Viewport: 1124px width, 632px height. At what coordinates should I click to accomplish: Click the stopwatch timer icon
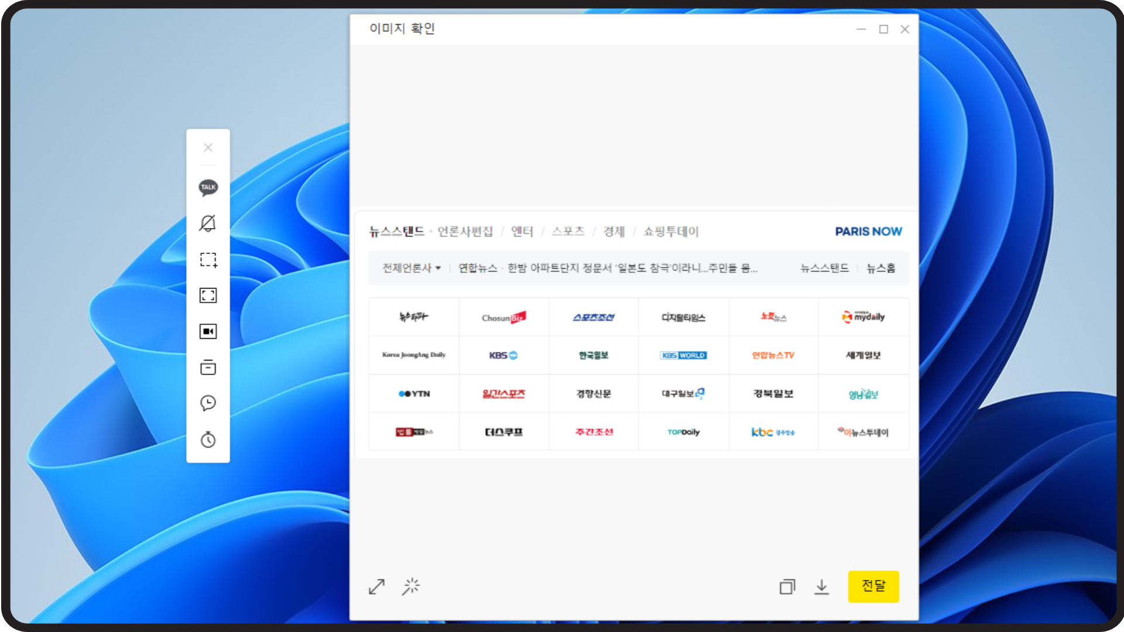208,439
